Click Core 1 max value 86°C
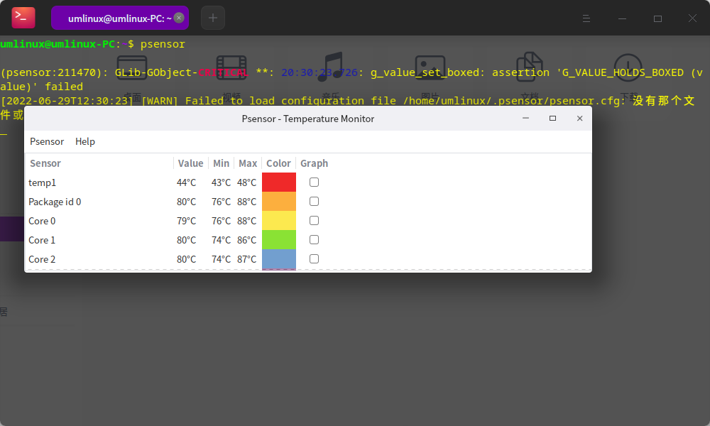This screenshot has height=426, width=710. click(x=247, y=240)
